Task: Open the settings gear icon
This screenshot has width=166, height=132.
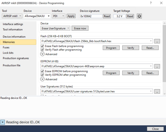Action: (x=139, y=16)
